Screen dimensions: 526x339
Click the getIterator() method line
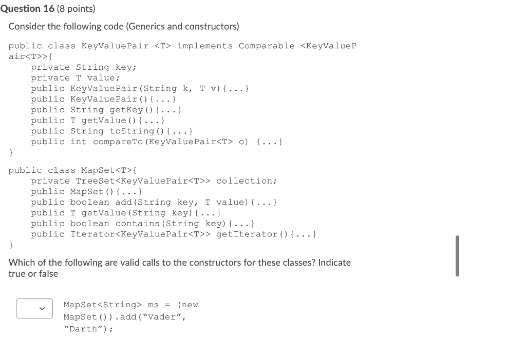pos(174,234)
